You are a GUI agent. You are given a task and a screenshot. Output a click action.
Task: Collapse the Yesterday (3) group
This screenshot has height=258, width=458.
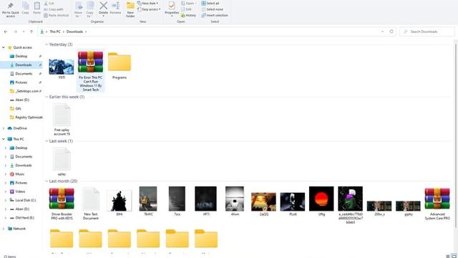pyautogui.click(x=47, y=44)
